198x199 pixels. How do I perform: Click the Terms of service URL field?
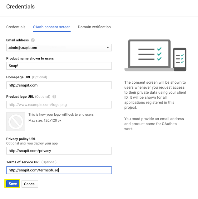(x=59, y=170)
